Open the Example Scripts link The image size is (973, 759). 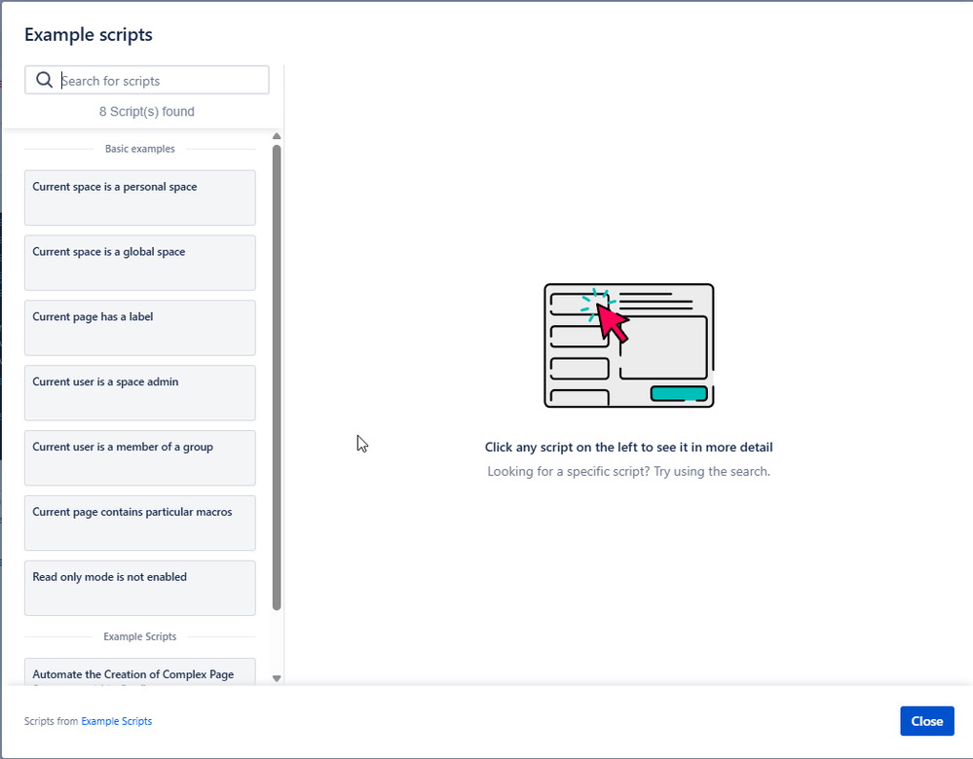click(116, 720)
